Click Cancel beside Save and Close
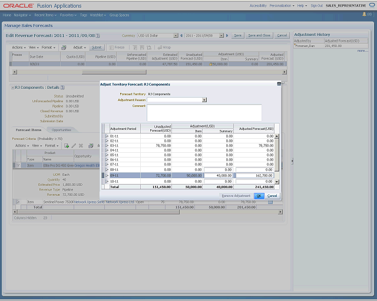Image resolution: width=377 pixels, height=301 pixels. [x=282, y=35]
